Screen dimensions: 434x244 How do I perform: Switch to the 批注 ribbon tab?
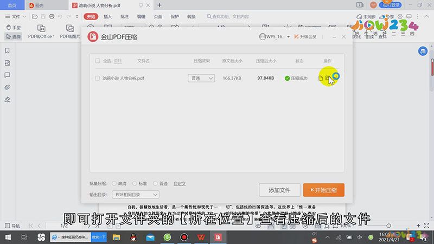(x=124, y=17)
